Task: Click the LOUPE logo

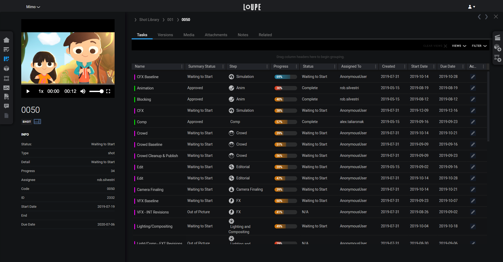Action: coord(252,7)
